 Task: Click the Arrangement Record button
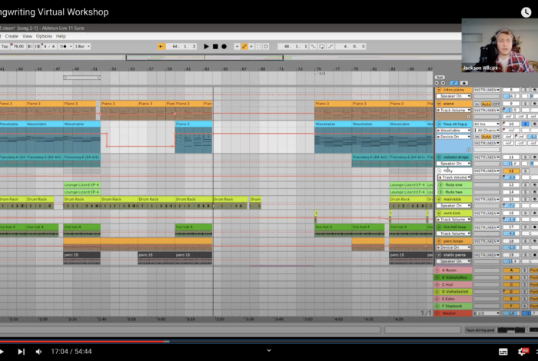224,46
